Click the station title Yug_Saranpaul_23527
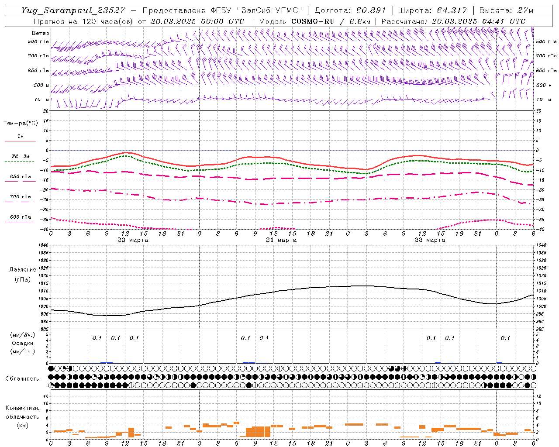559x447 pixels. pos(73,10)
